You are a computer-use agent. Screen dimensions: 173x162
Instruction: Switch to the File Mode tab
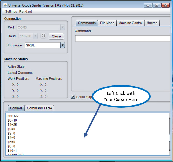(x=107, y=23)
